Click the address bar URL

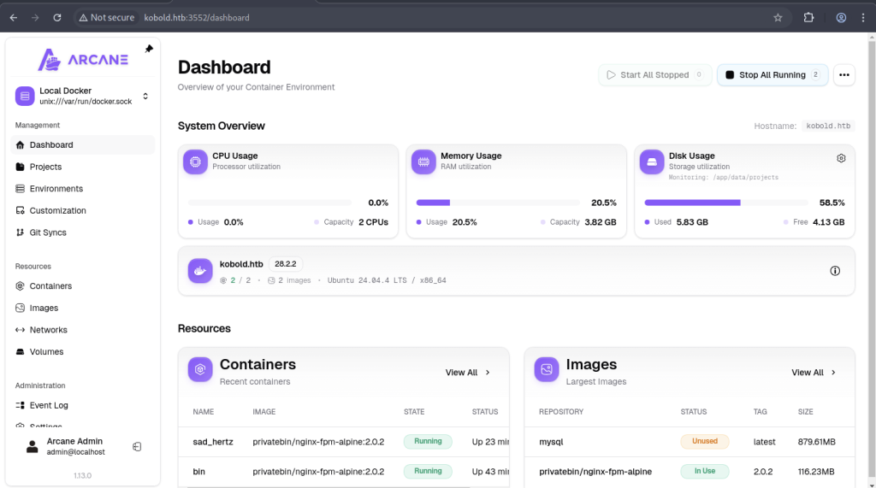[197, 18]
